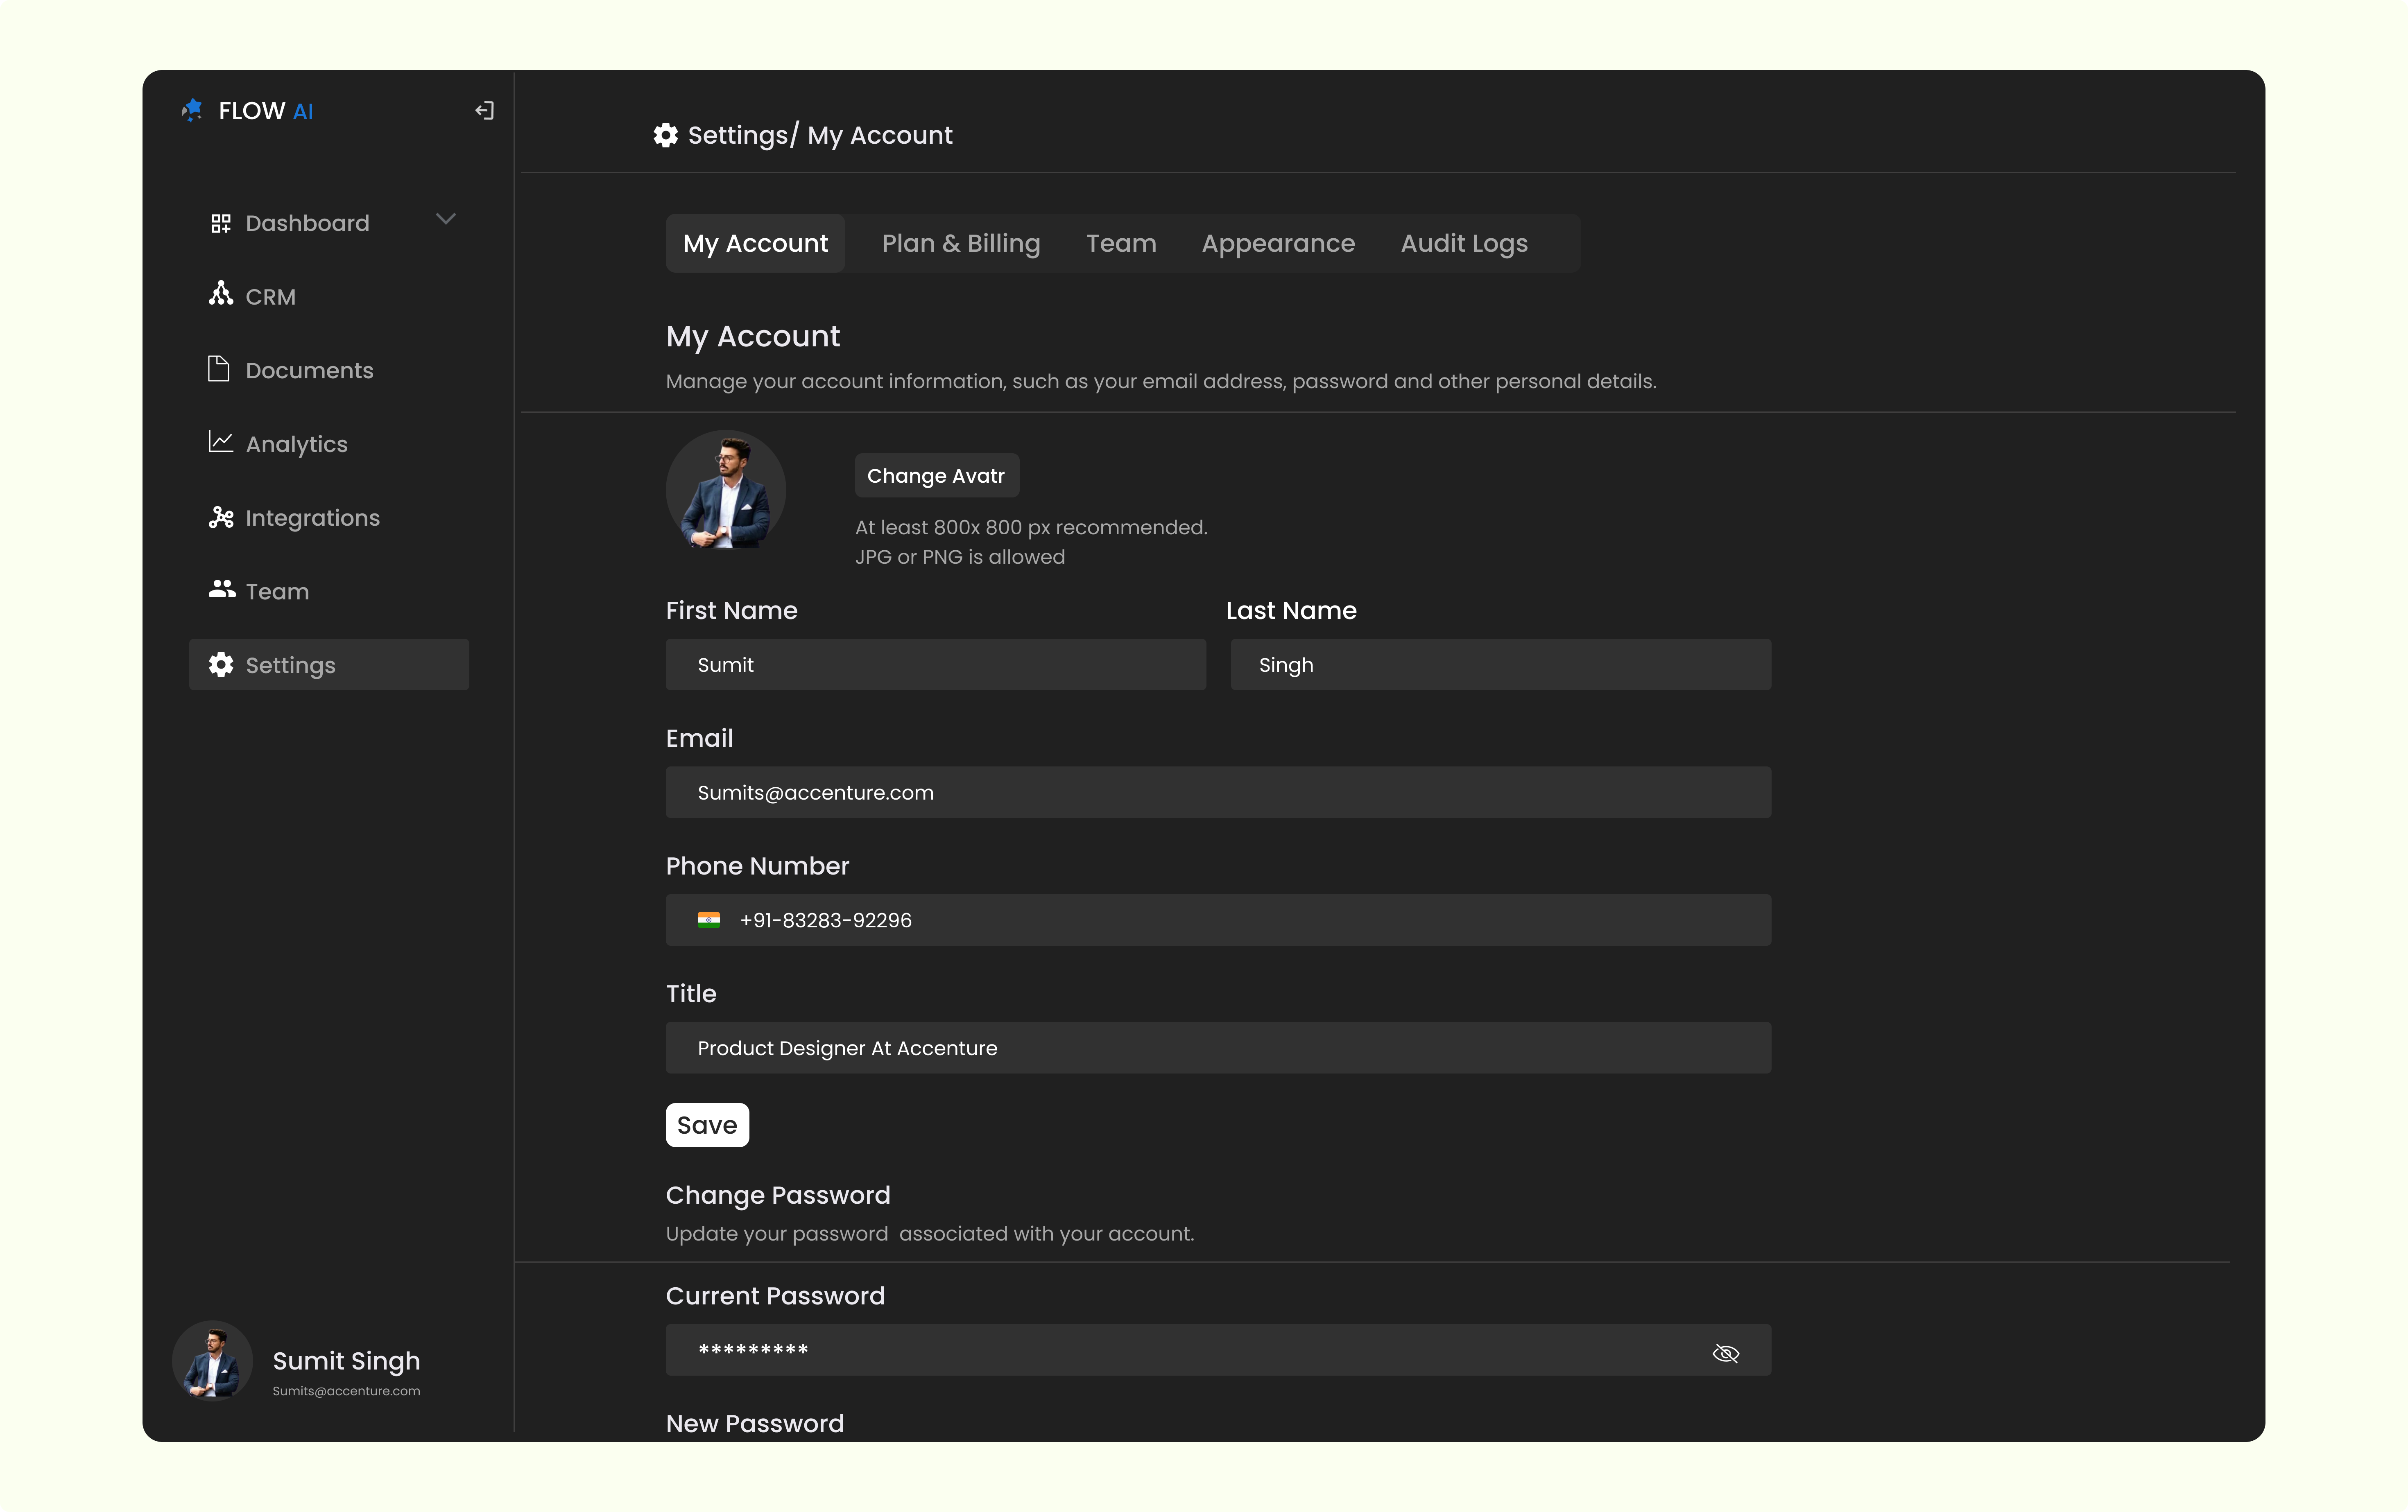
Task: Click the CRM network icon
Action: tap(221, 294)
